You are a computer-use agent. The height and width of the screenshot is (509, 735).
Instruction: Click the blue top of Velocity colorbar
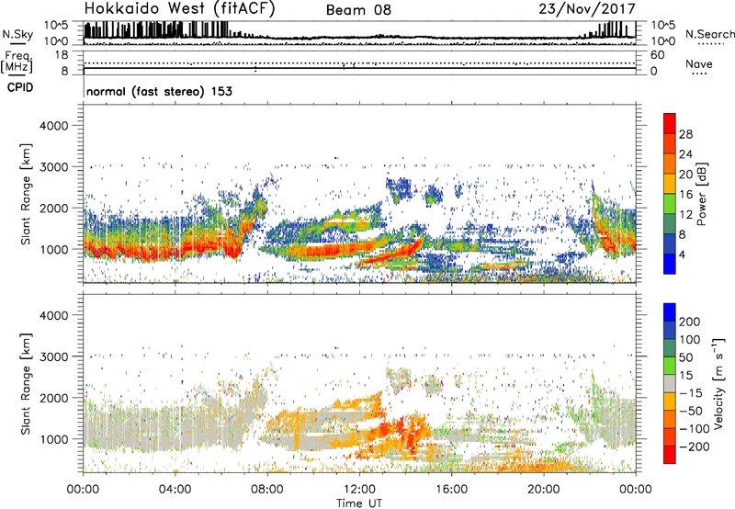(x=670, y=312)
